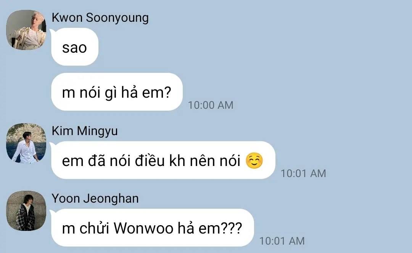The height and width of the screenshot is (253, 412).
Task: Tap the sender name Yoon Jeonghan
Action: (95, 198)
